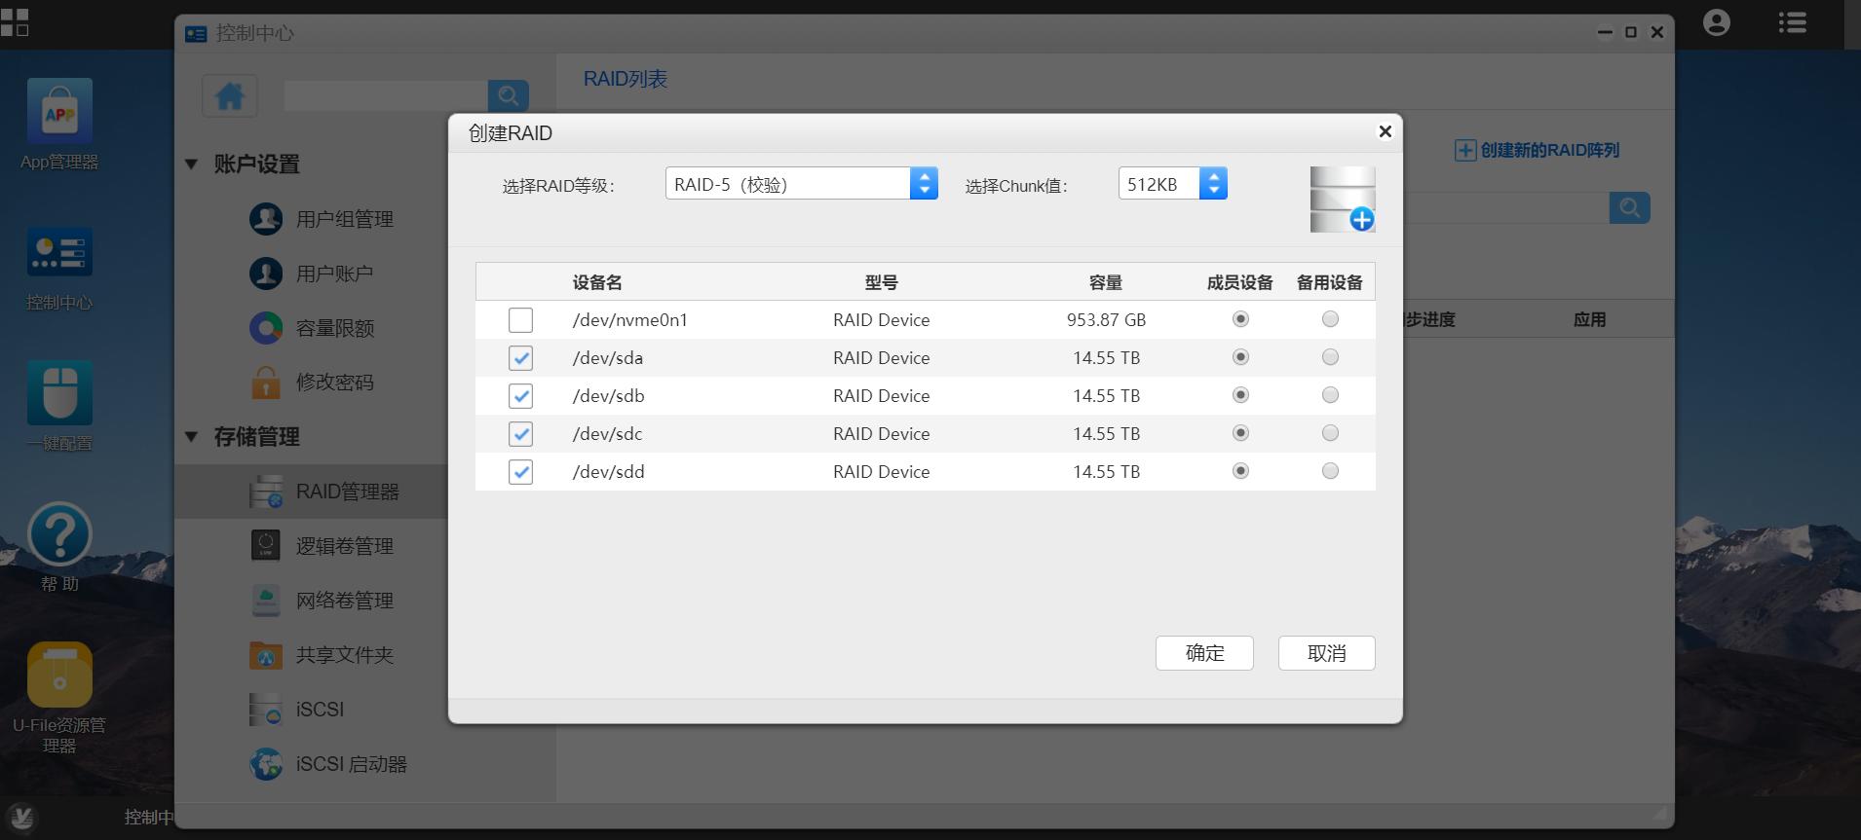Go to control center home icon
Viewport: 1861px width, 840px height.
230,95
